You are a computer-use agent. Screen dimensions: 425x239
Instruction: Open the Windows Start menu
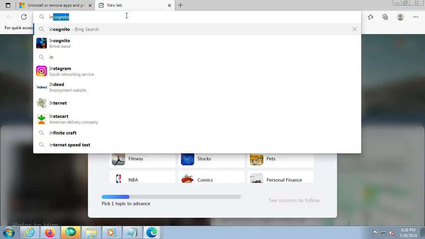point(9,232)
